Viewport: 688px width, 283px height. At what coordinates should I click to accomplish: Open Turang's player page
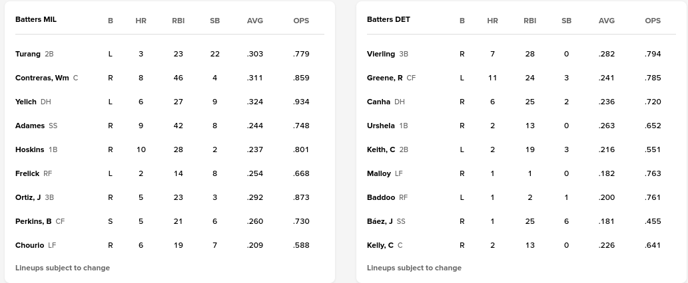coord(28,54)
